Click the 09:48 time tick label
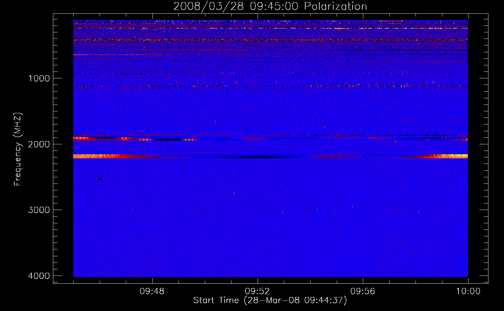Image resolution: width=504 pixels, height=311 pixels. pyautogui.click(x=152, y=291)
